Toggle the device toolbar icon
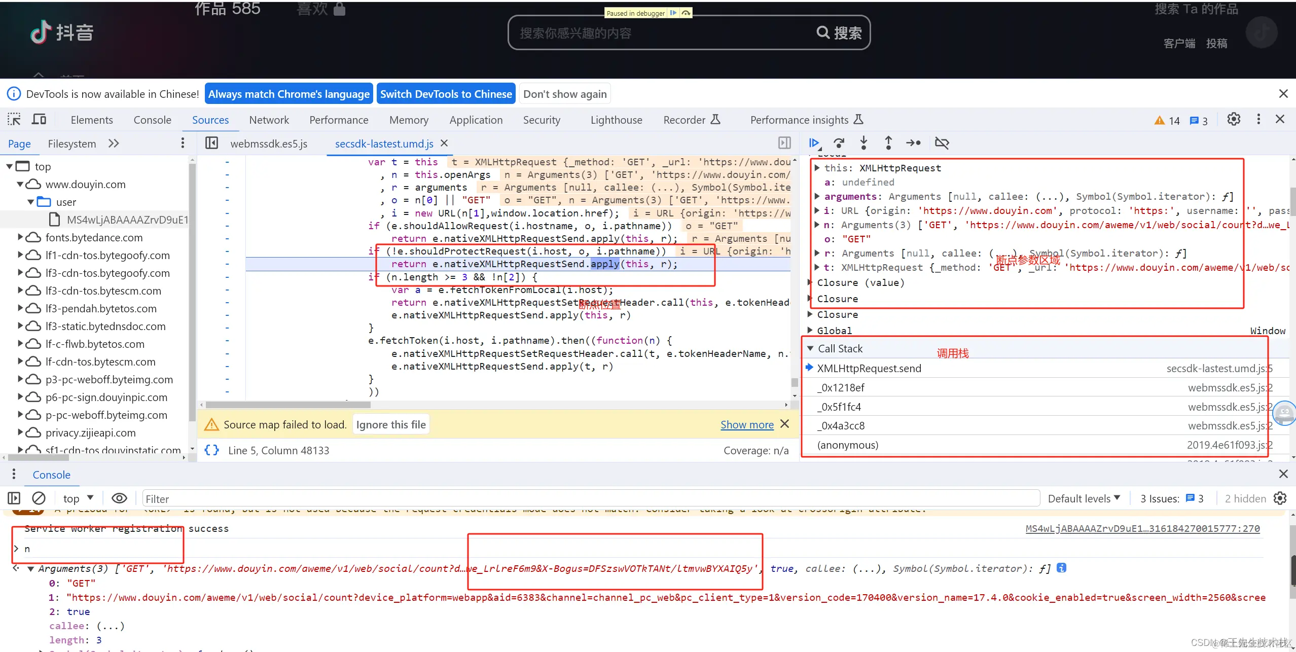This screenshot has height=652, width=1296. tap(39, 120)
